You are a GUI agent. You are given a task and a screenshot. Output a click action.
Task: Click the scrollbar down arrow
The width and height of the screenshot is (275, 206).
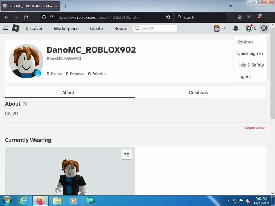(273, 193)
